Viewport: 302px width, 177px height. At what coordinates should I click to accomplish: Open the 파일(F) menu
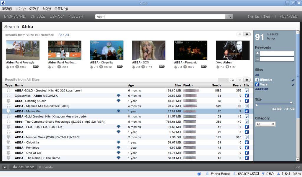(7, 9)
